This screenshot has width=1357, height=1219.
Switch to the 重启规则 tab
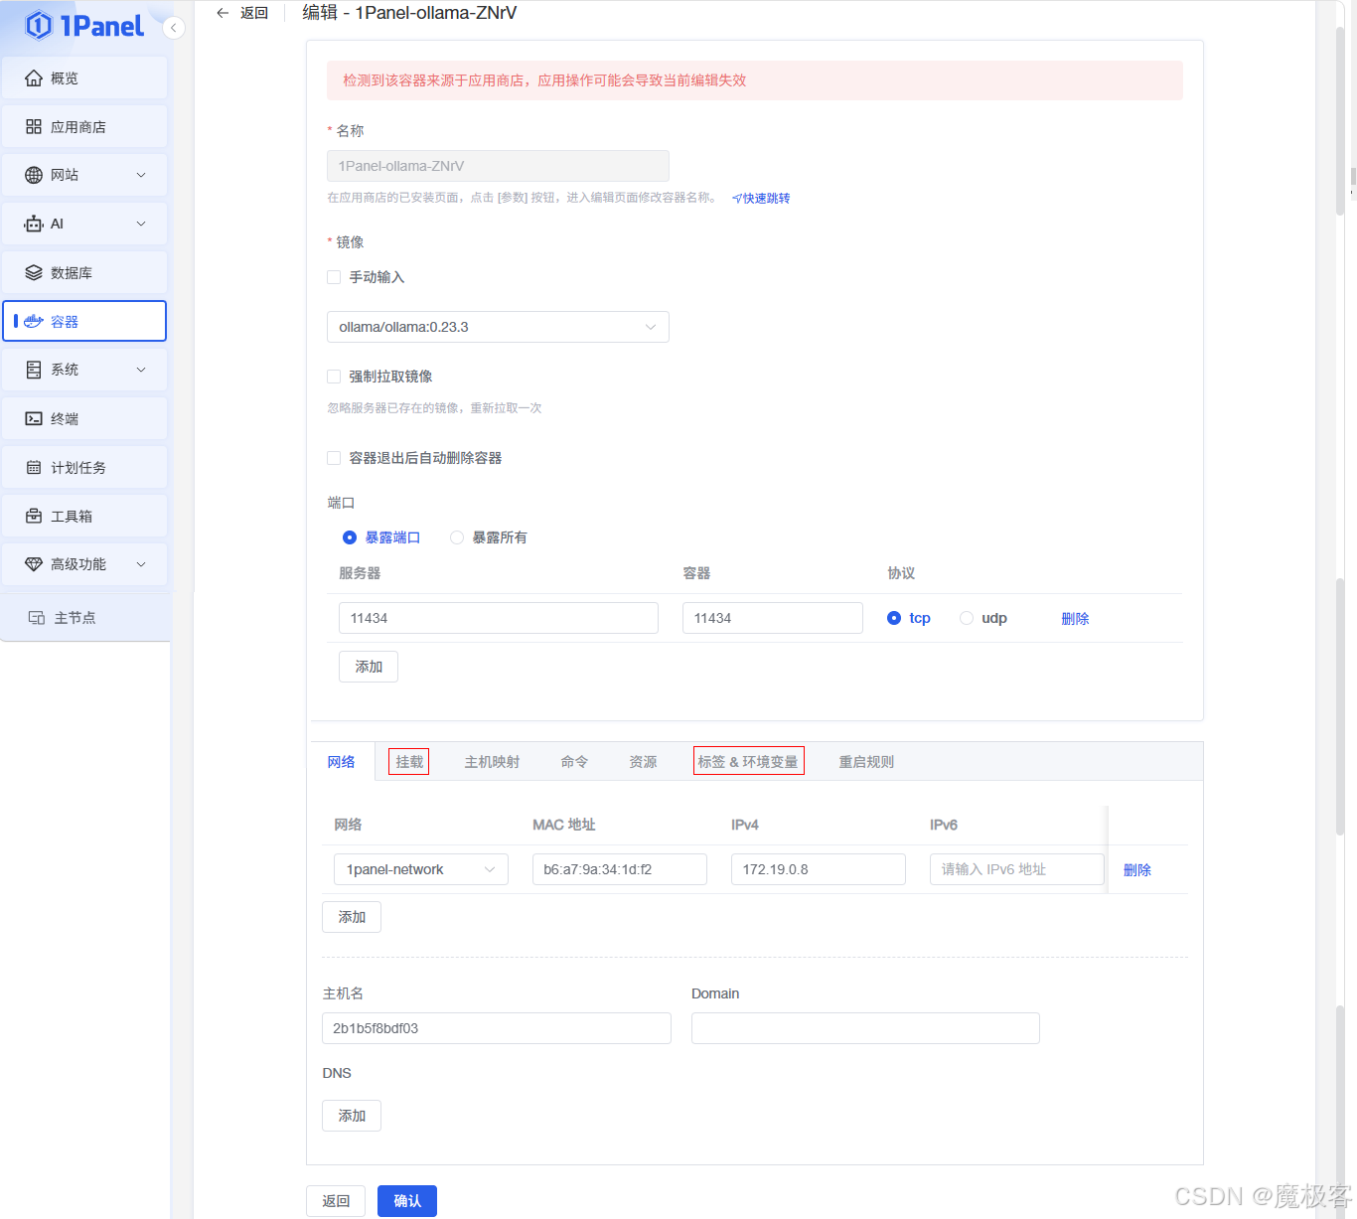866,762
